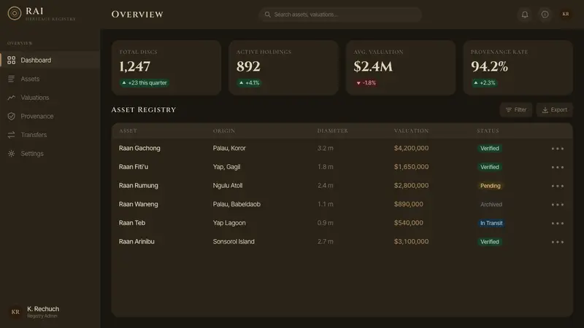The width and height of the screenshot is (584, 328).
Task: Sort by Diameter column header
Action: click(332, 131)
